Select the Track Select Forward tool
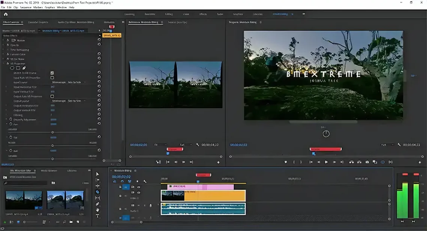Image resolution: width=427 pixels, height=231 pixels. pyautogui.click(x=97, y=180)
